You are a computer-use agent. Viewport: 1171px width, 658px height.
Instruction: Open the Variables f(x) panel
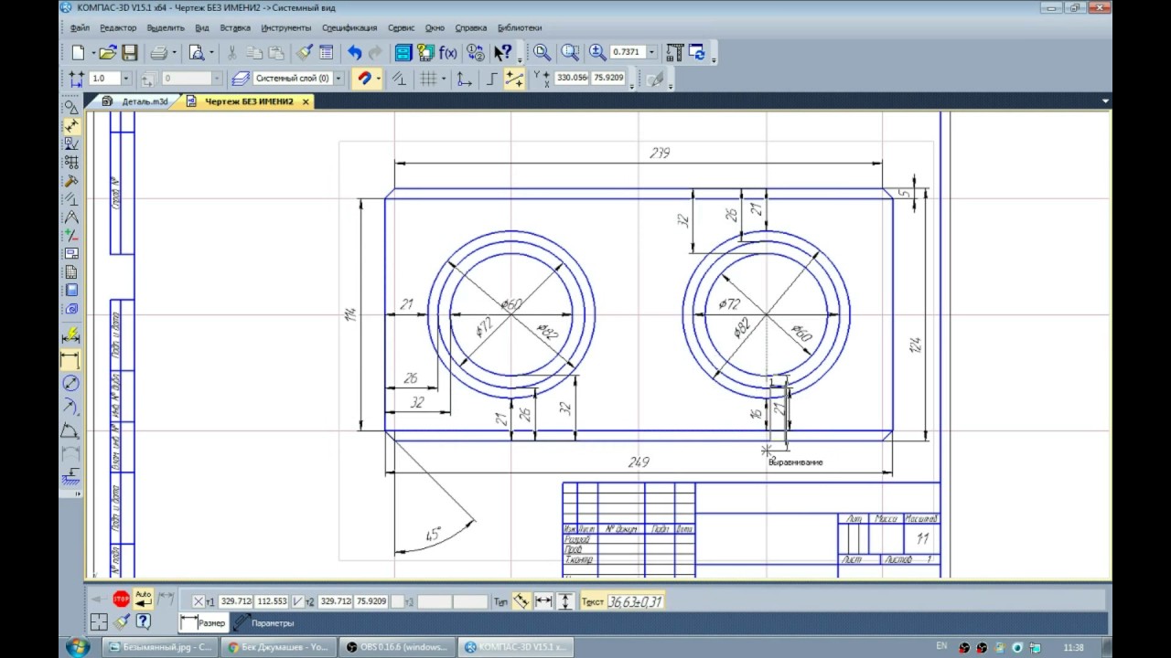click(447, 53)
